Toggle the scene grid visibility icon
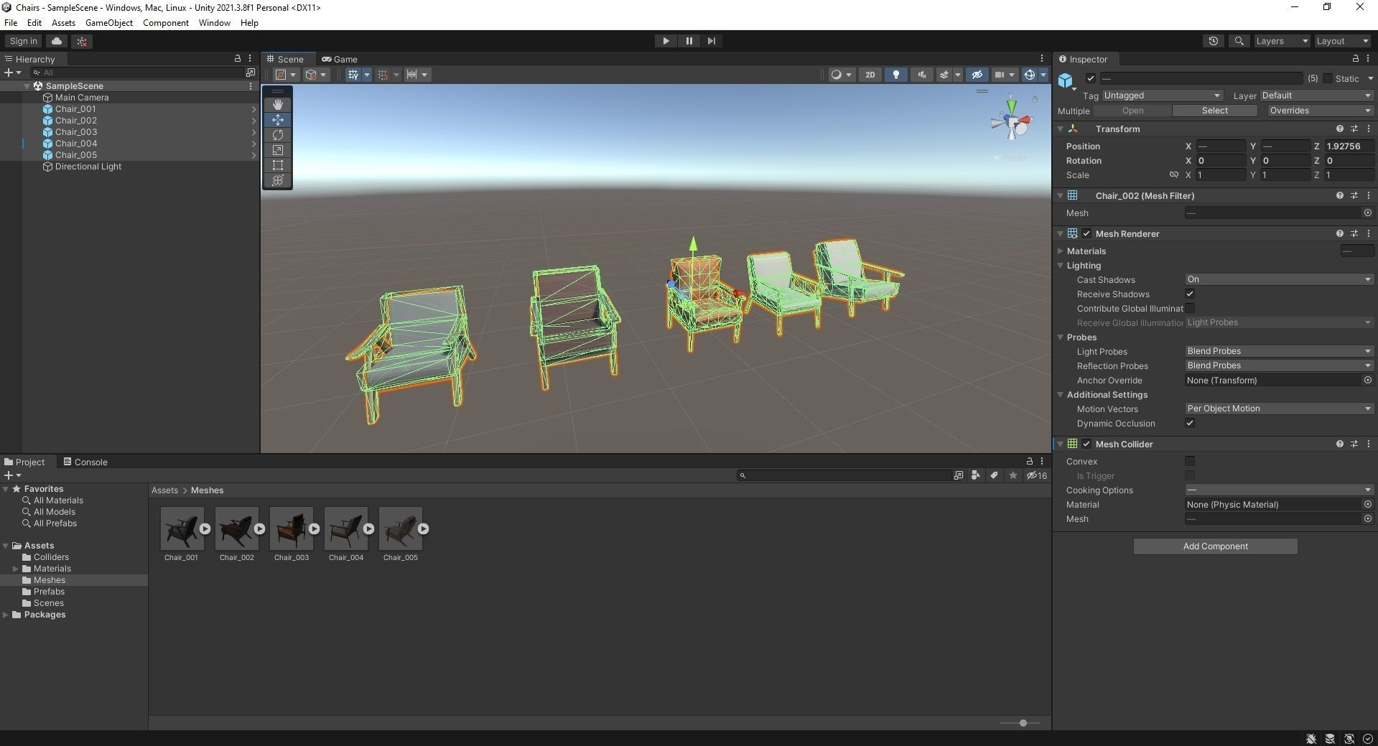 [353, 75]
